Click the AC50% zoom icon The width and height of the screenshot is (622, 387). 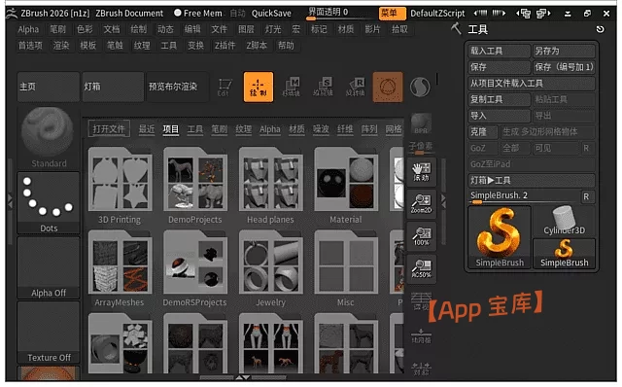[421, 268]
